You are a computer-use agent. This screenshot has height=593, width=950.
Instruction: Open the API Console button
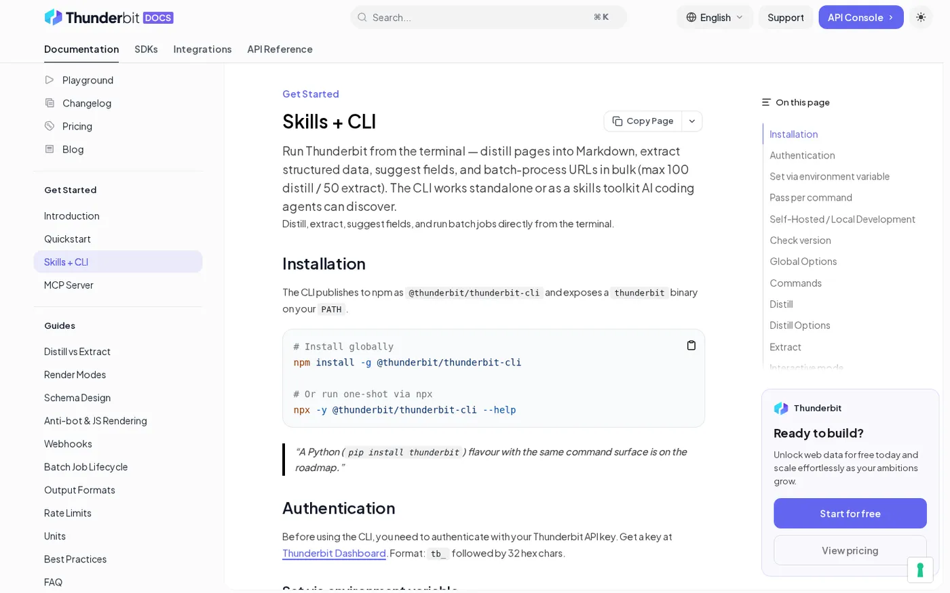860,18
